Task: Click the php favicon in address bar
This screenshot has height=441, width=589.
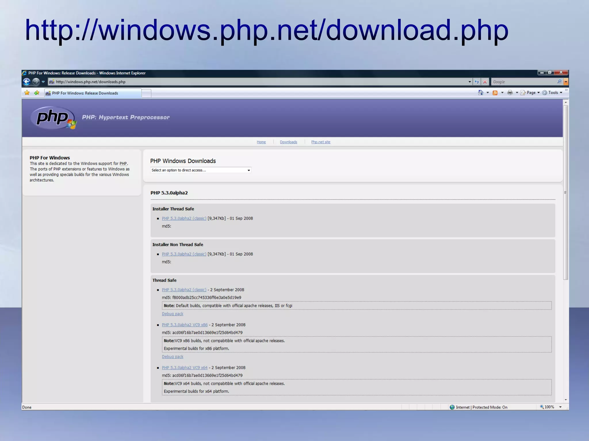Action: click(x=51, y=82)
